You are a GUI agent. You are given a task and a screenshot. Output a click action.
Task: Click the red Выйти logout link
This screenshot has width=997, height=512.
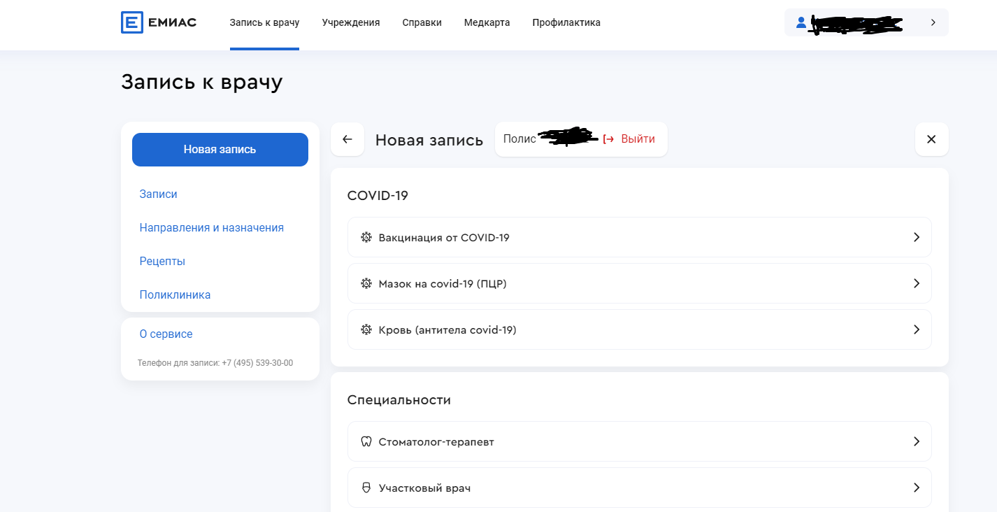coord(637,139)
